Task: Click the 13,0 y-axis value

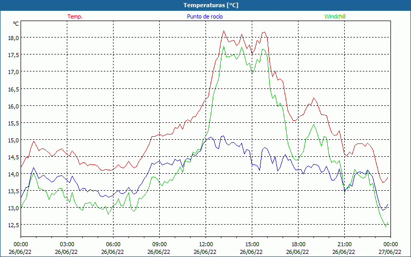Action: [x=14, y=208]
